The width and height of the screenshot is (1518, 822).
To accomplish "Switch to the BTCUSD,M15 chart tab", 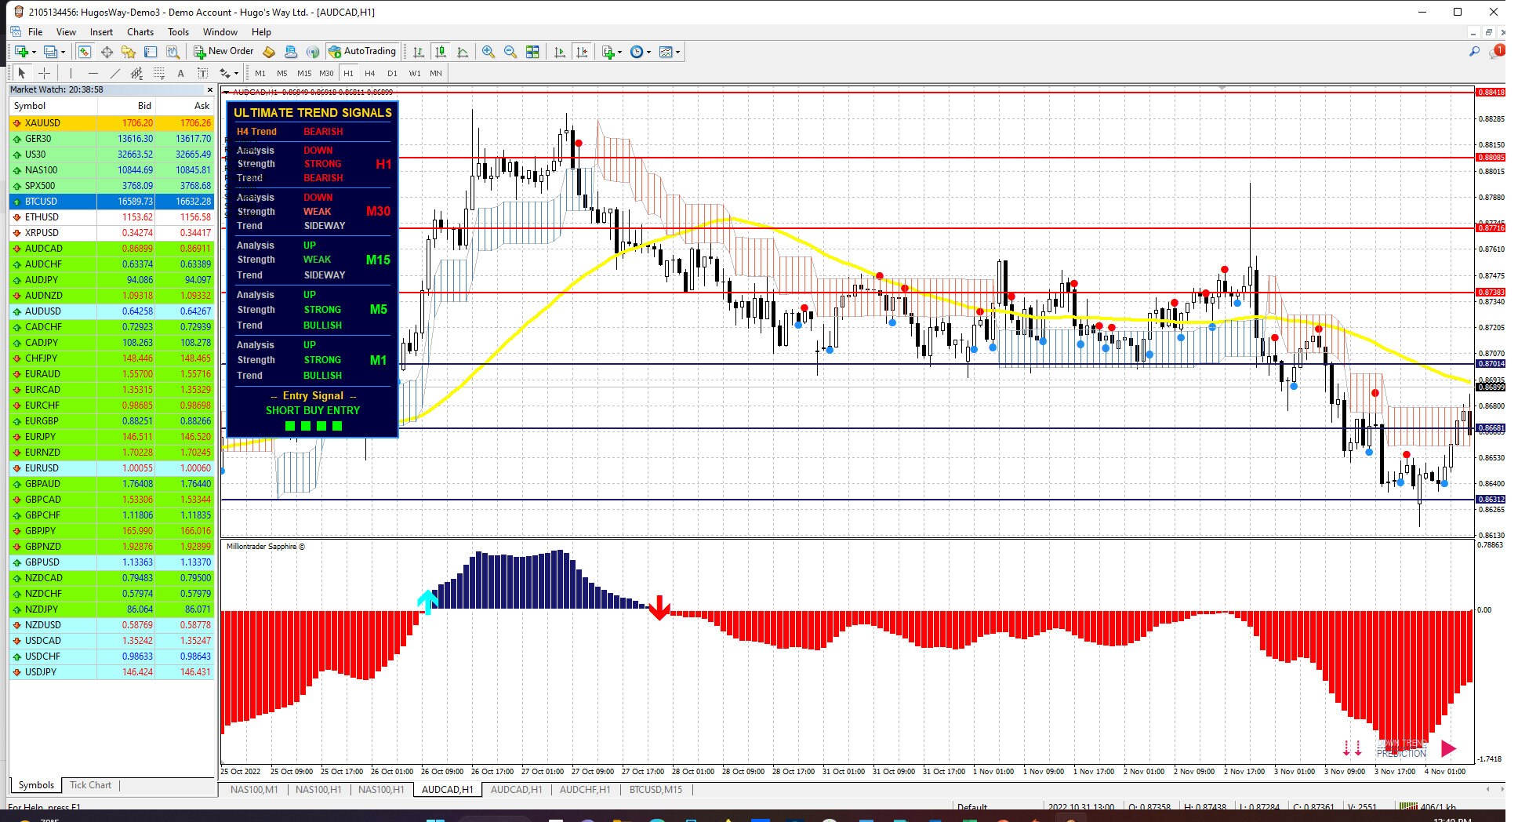I will tap(655, 790).
